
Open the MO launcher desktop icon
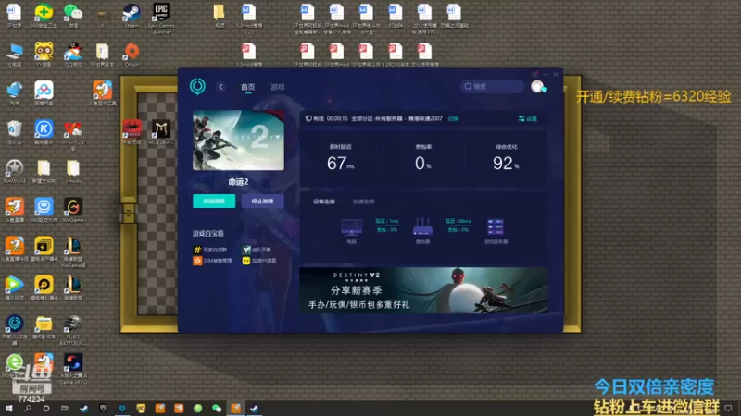pyautogui.click(x=161, y=132)
